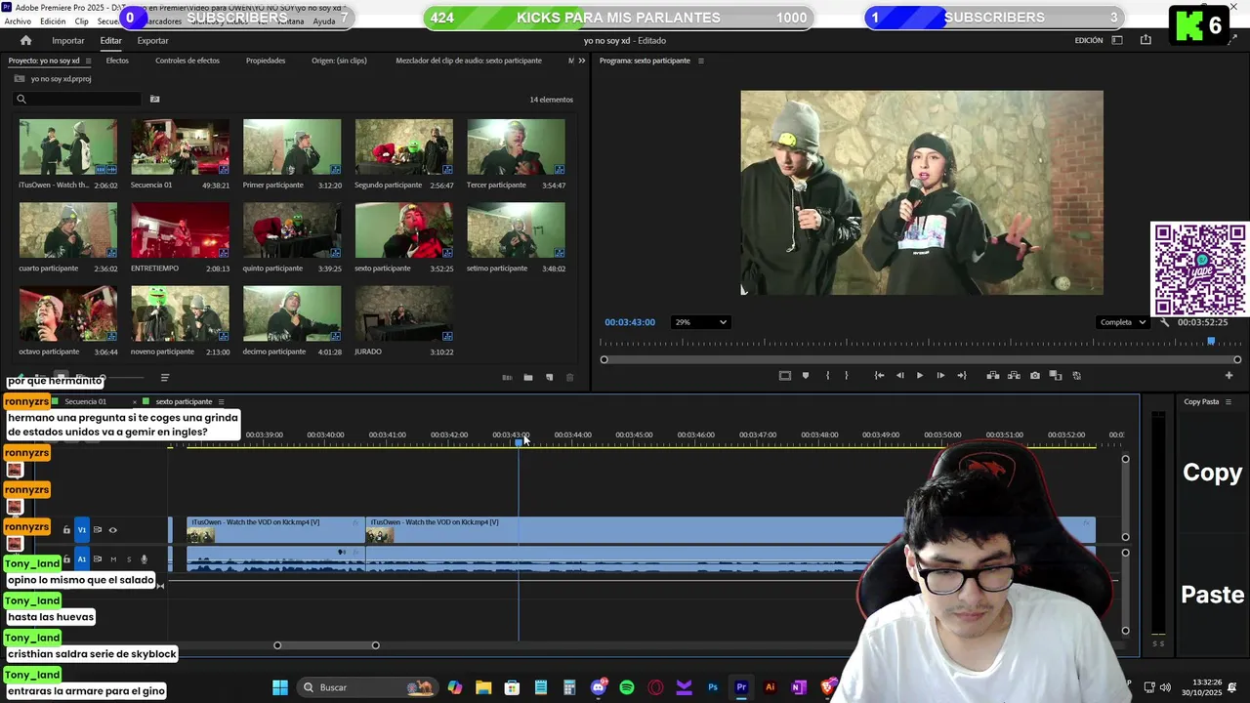Step back one frame in Program monitor

click(x=899, y=375)
